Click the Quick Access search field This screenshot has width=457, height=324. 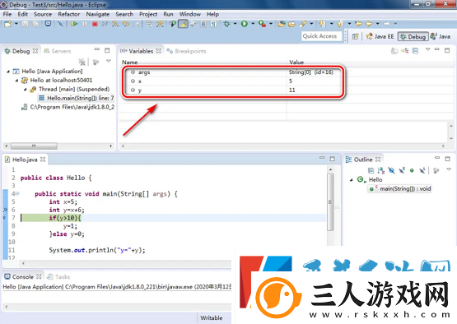click(x=321, y=36)
